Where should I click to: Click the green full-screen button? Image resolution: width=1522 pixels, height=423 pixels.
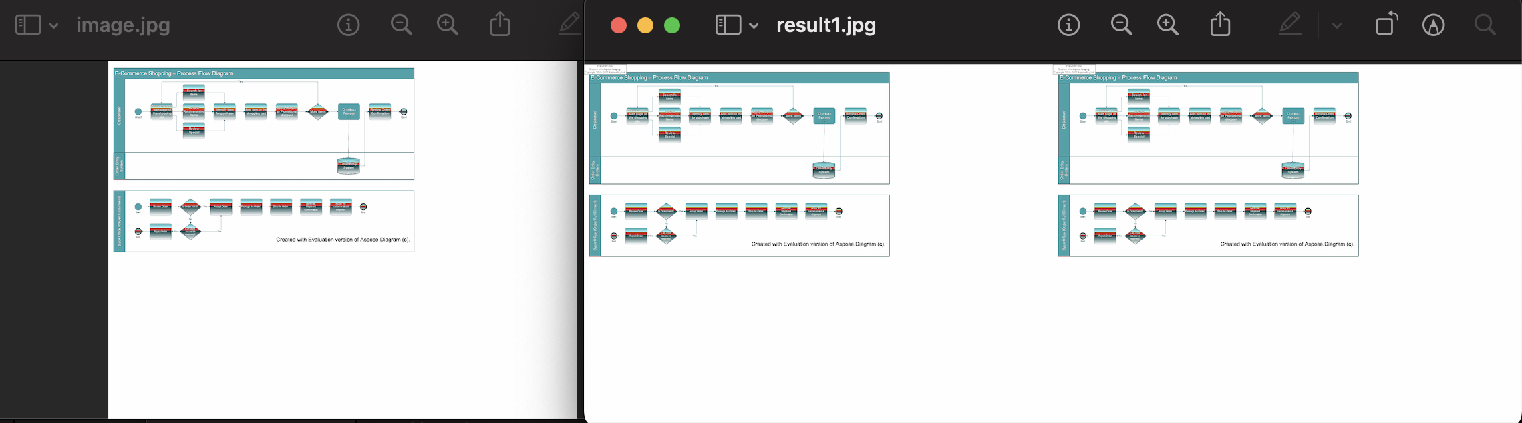672,25
